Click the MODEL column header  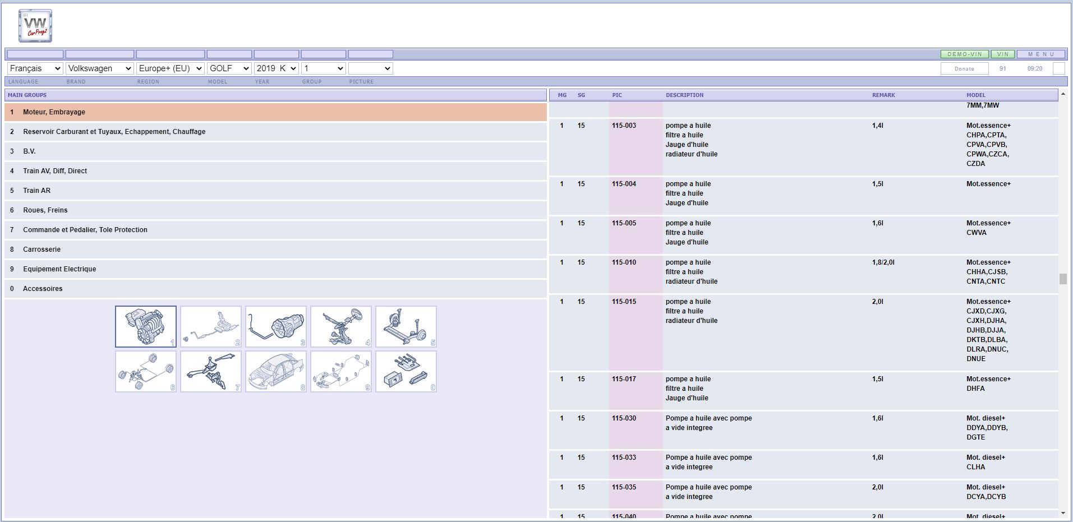pyautogui.click(x=976, y=95)
